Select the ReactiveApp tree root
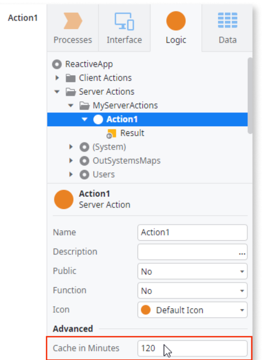272x360 pixels. point(89,64)
